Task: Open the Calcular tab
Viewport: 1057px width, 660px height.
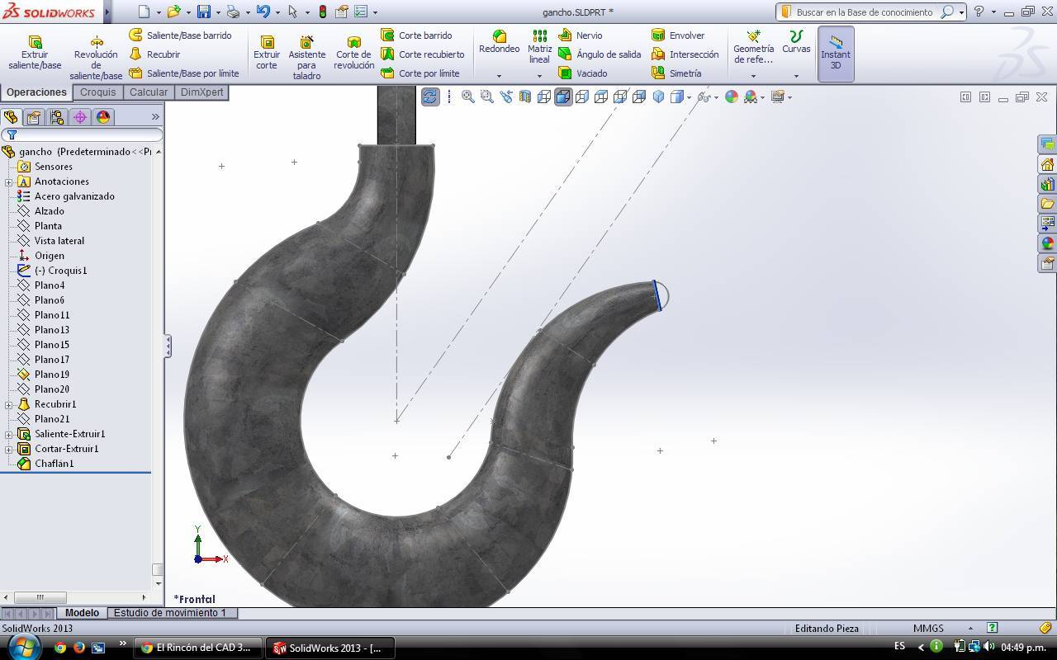Action: pyautogui.click(x=149, y=92)
